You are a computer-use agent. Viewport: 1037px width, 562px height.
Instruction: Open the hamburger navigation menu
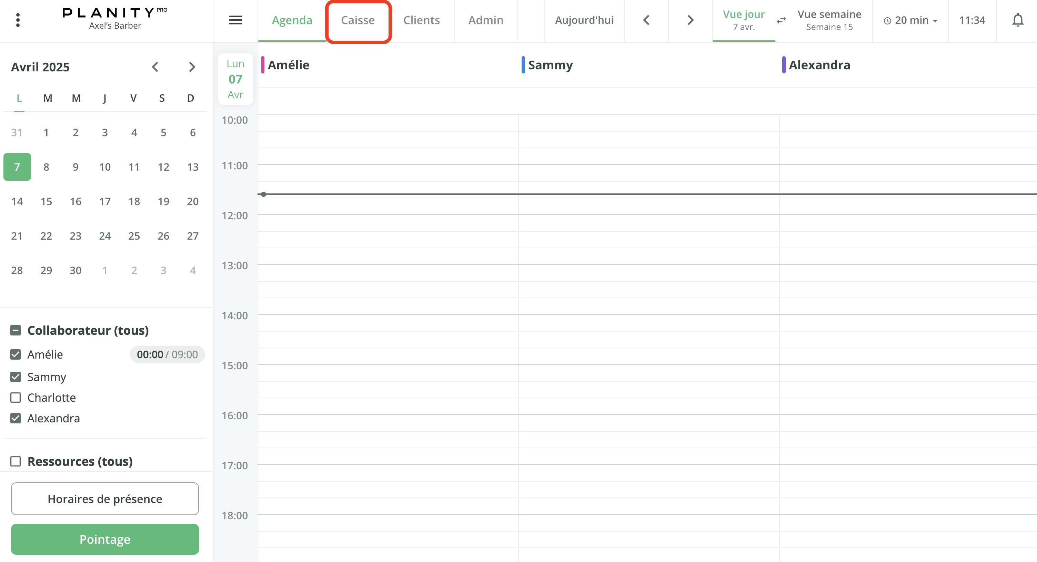[235, 20]
